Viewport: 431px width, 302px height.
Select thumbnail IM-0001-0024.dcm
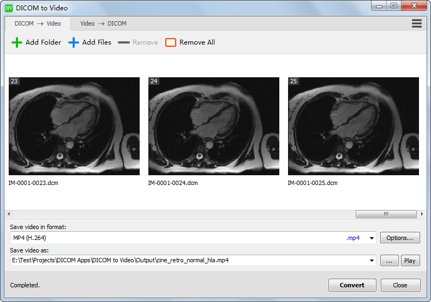213,126
